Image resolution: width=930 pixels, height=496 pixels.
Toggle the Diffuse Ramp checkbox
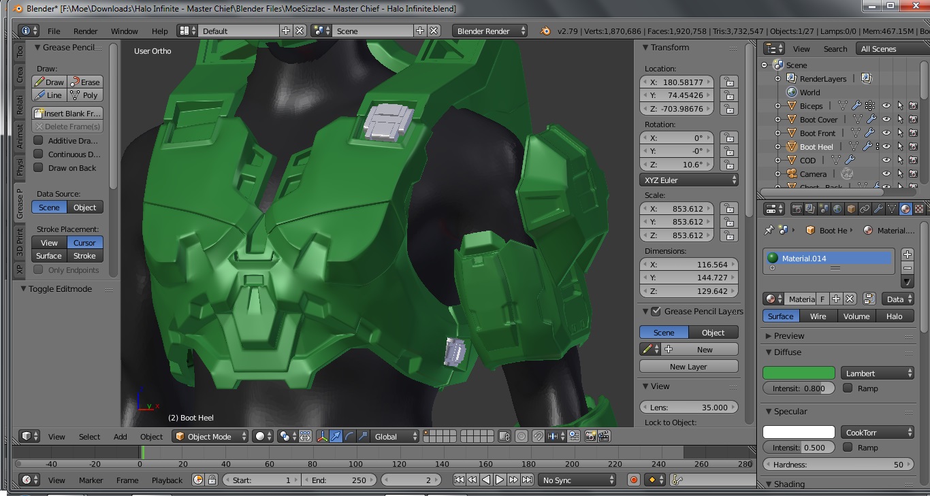[x=848, y=388]
